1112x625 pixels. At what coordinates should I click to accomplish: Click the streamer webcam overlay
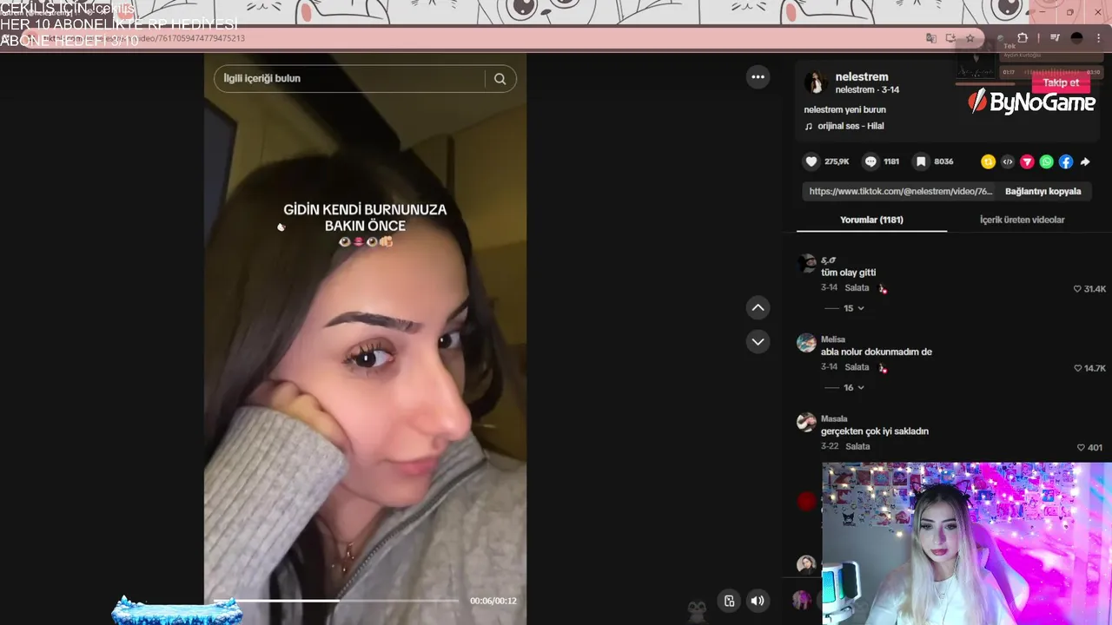point(967,543)
